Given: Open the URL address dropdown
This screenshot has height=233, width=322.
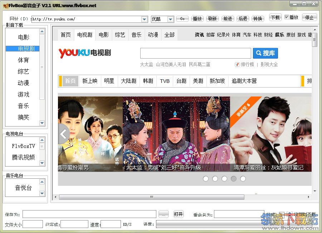Looking at the screenshot, I should 145,19.
